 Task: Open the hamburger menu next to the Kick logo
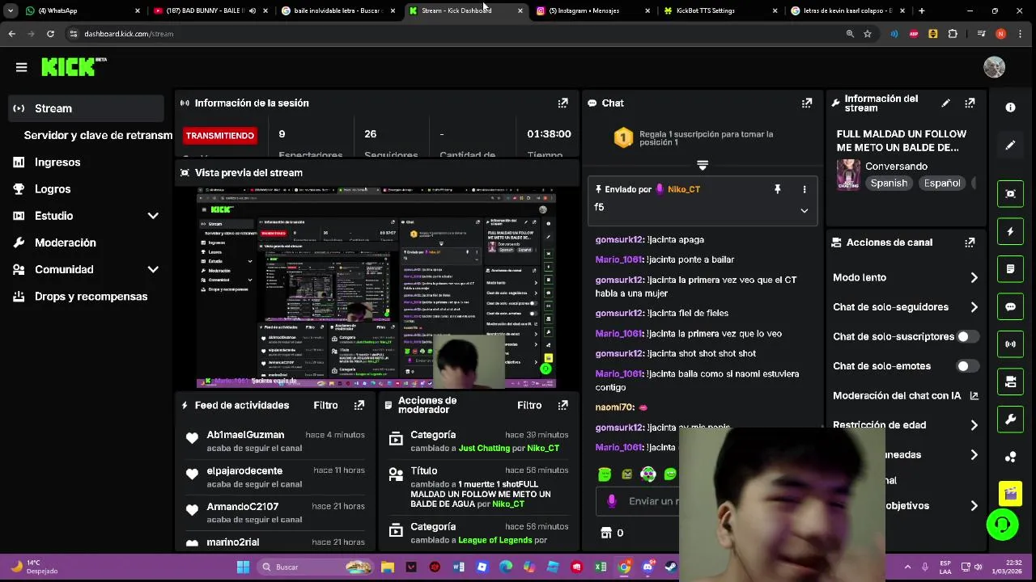(22, 68)
